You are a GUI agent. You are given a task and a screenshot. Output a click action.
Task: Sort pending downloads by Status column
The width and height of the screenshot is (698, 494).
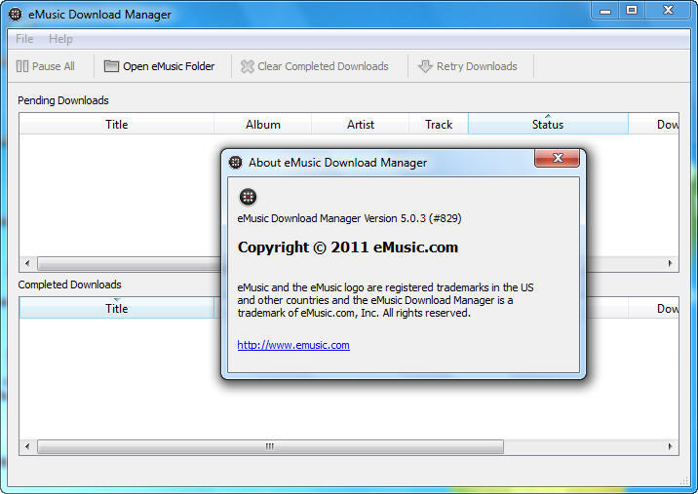(x=547, y=125)
